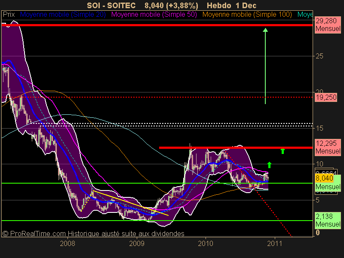
Task: Click the 10 price axis tick
Action: coord(319,164)
